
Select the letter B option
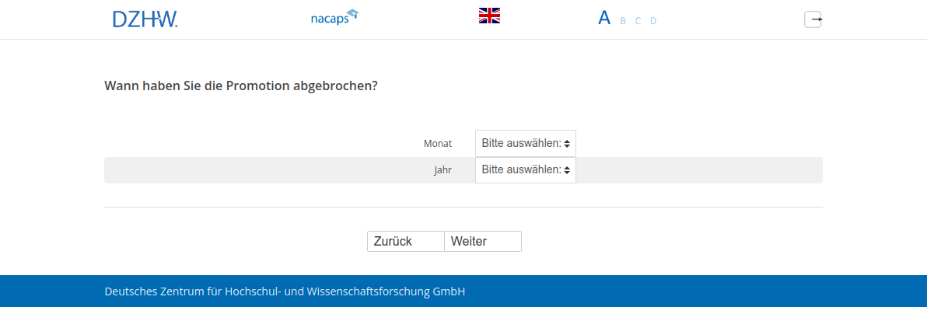click(623, 21)
